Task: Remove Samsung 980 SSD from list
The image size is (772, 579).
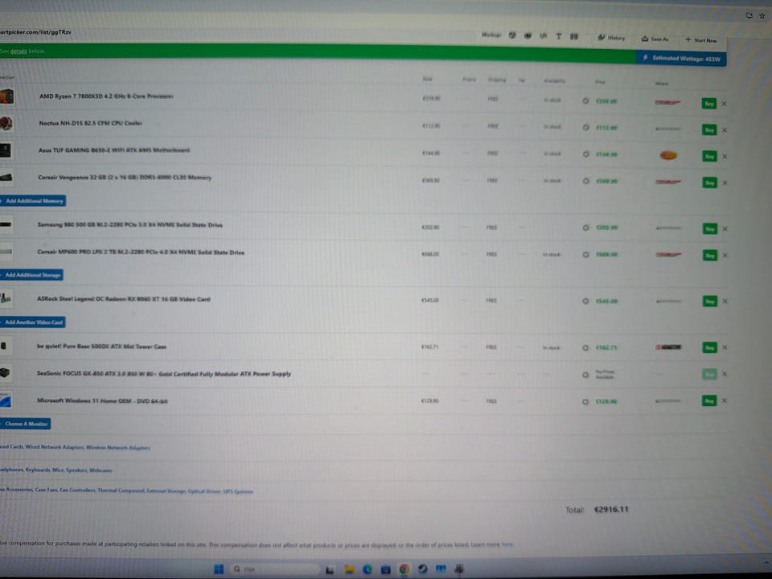Action: [725, 229]
